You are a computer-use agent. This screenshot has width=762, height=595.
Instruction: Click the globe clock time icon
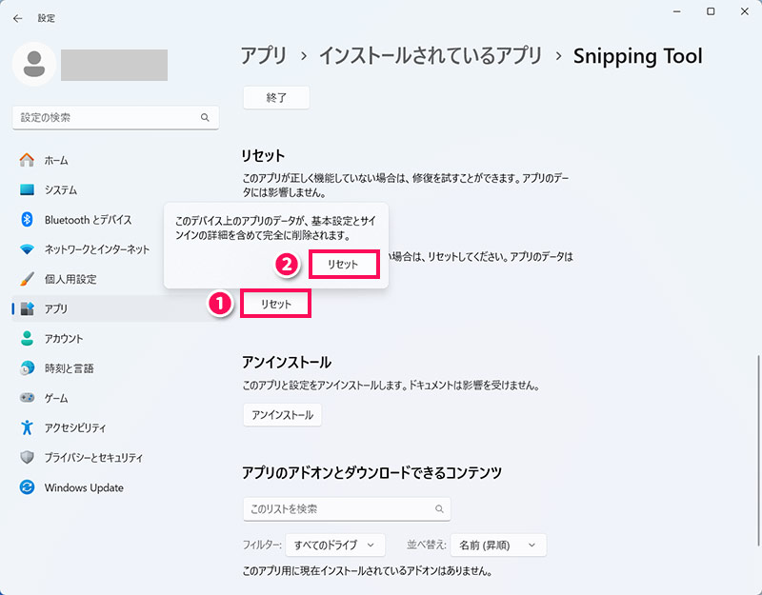pyautogui.click(x=27, y=368)
